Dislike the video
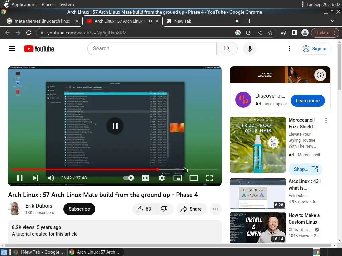This screenshot has width=342, height=256. coord(164,209)
